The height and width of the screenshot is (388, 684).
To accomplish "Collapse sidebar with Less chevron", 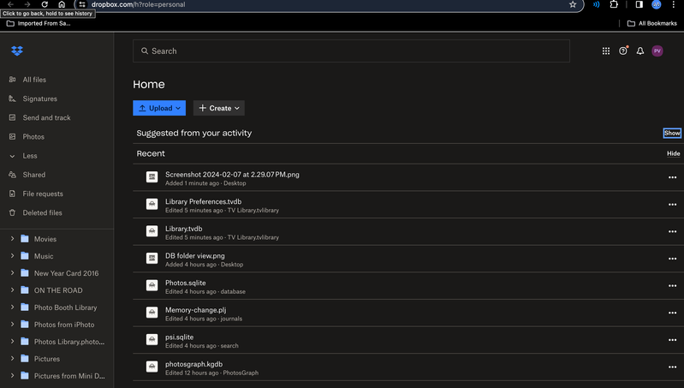I will click(12, 156).
